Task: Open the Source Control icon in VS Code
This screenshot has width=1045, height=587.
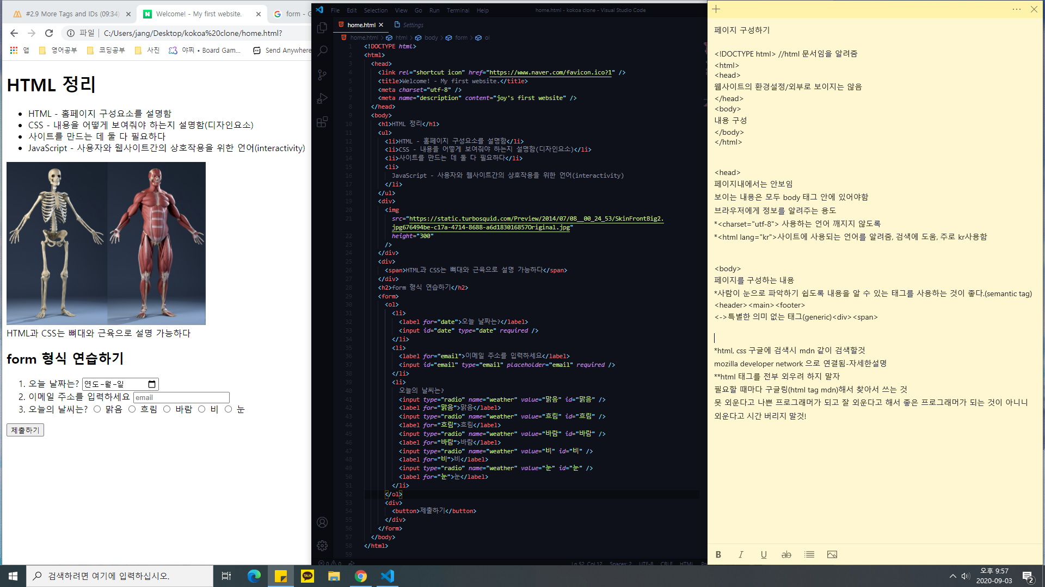Action: pyautogui.click(x=322, y=75)
